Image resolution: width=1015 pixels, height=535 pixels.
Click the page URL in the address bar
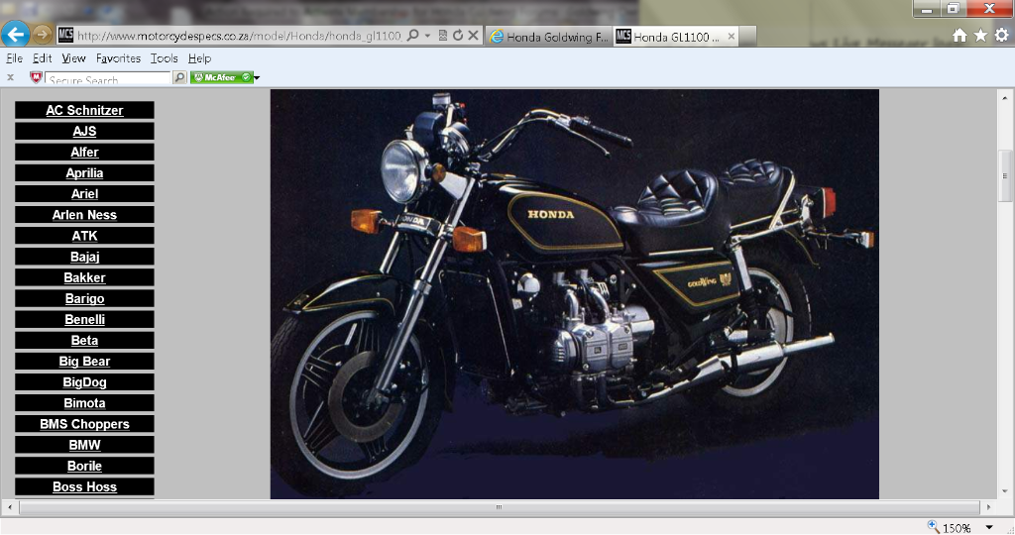tap(240, 37)
